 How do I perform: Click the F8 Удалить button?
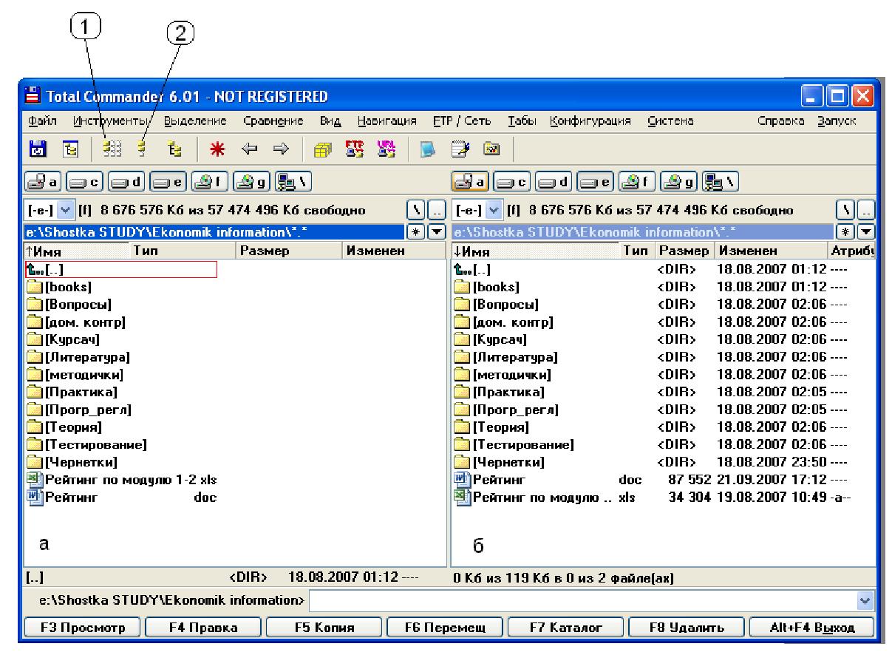686,628
